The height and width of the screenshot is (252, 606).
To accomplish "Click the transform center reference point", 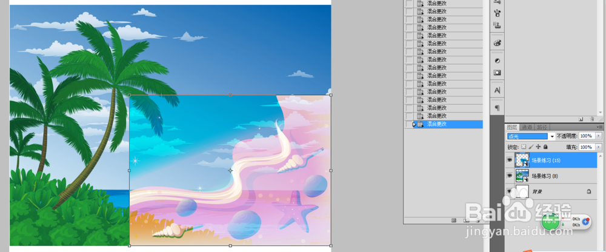I will (x=230, y=170).
